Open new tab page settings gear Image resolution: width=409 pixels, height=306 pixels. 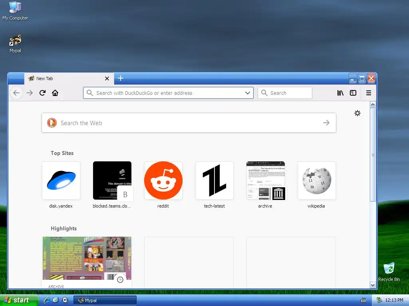click(x=357, y=113)
